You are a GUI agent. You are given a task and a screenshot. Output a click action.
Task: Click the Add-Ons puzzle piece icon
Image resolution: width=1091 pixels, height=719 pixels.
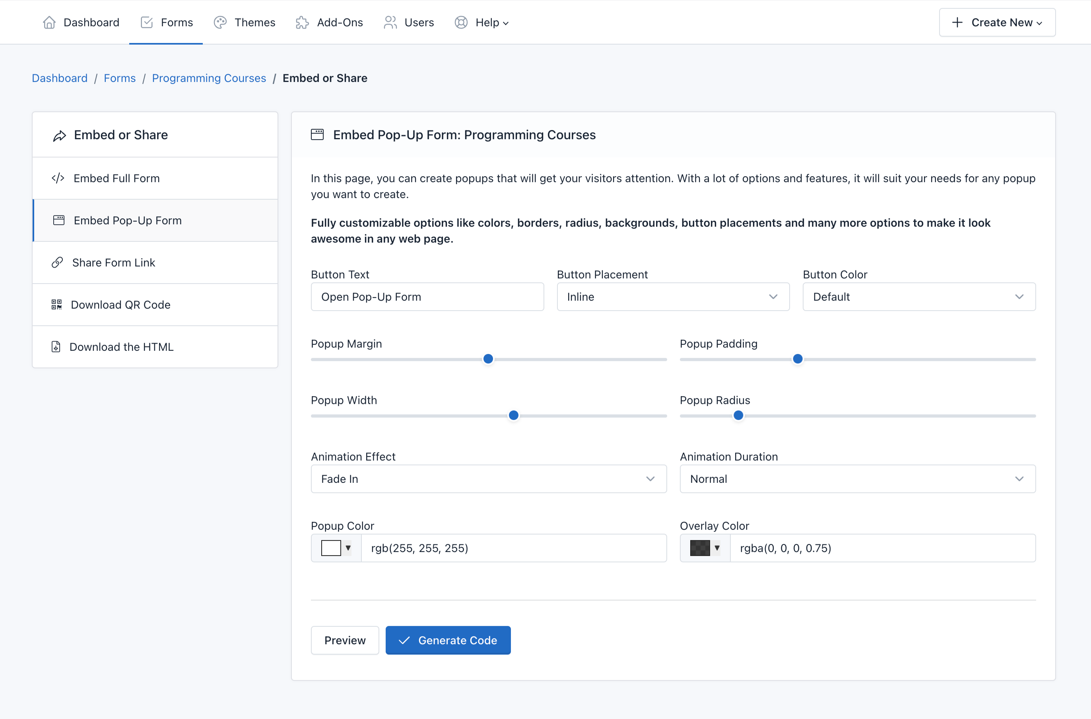coord(302,22)
